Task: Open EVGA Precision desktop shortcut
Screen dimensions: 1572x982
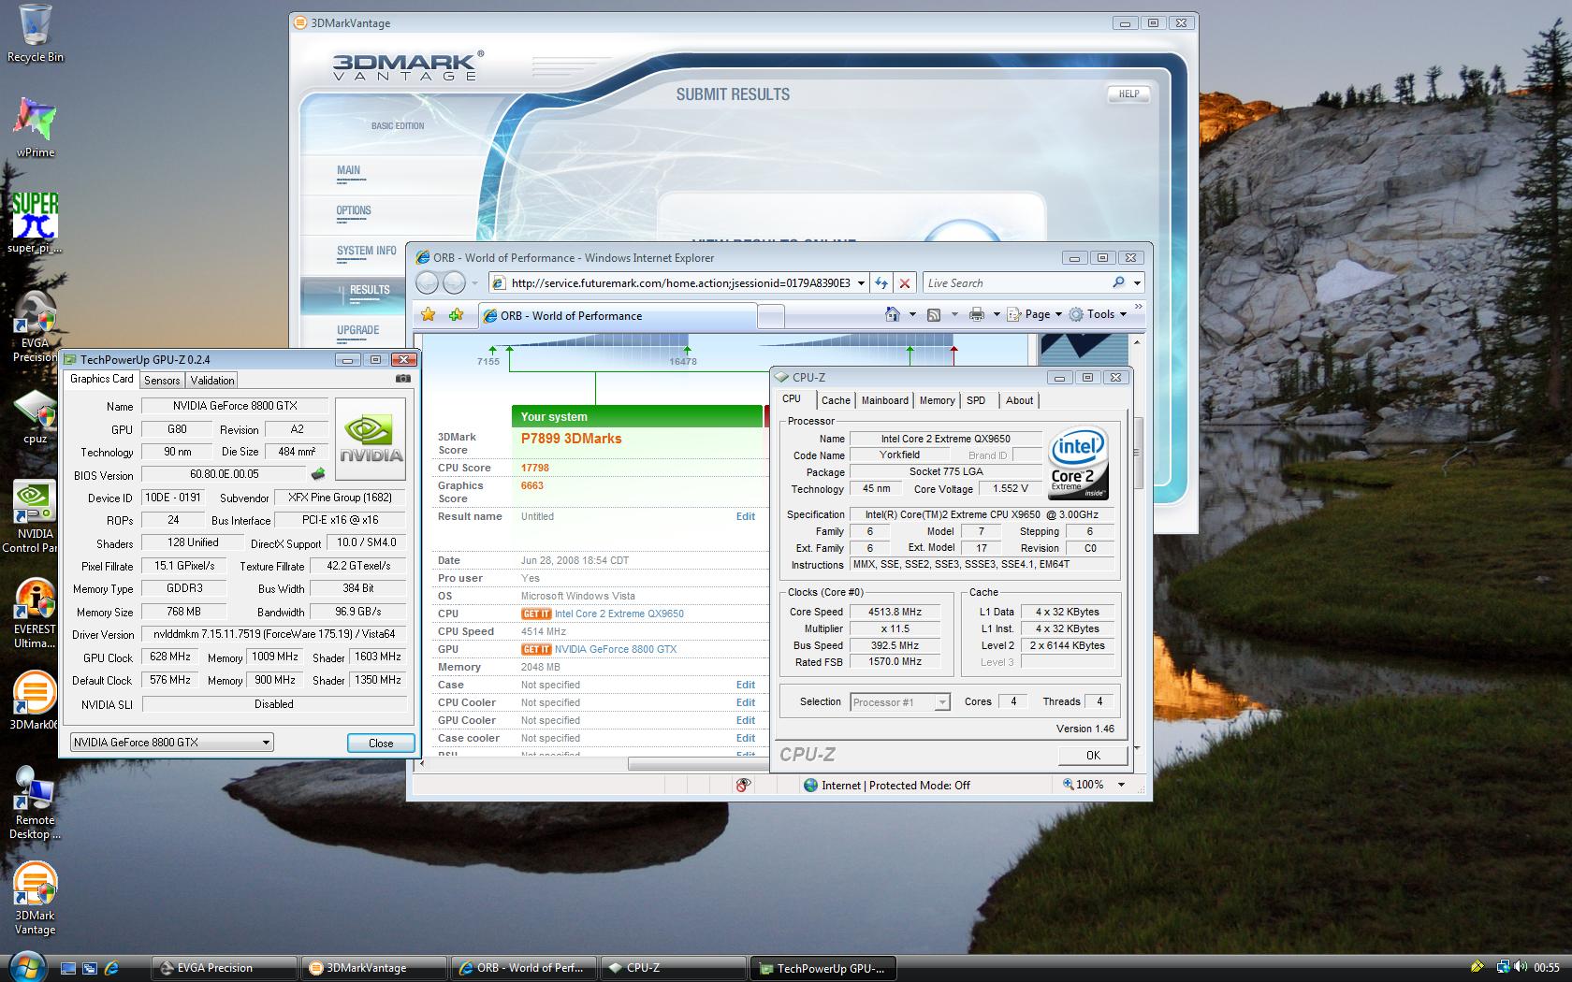Action: point(35,325)
